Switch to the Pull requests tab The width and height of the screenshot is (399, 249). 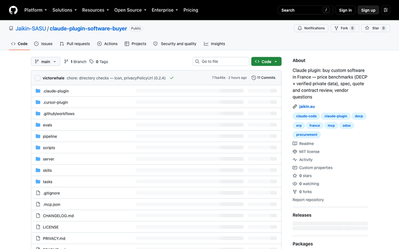(75, 44)
